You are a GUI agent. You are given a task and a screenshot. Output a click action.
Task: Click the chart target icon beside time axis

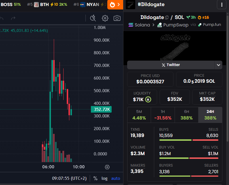pos(107,167)
